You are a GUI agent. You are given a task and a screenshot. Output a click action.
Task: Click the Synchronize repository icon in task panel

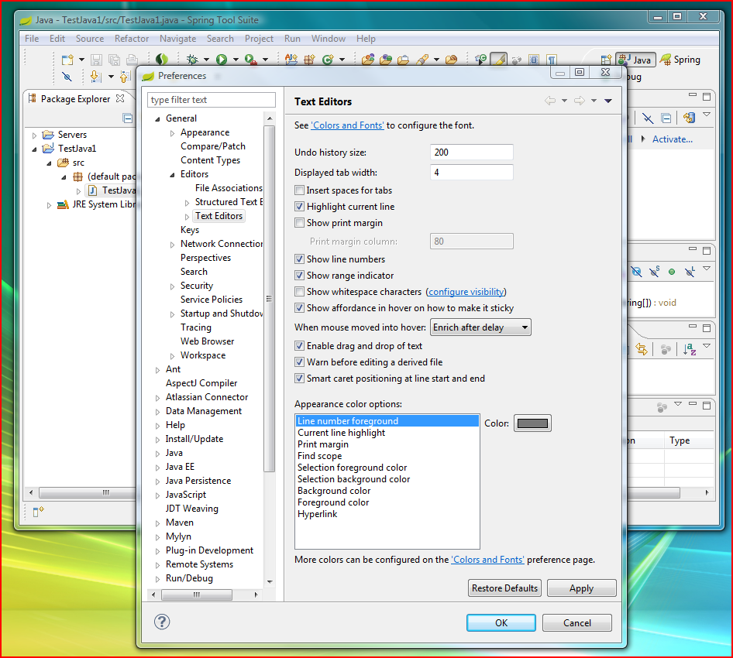pyautogui.click(x=689, y=118)
